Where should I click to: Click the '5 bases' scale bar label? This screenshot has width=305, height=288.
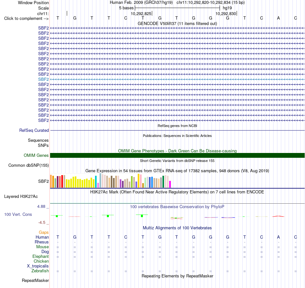tap(126, 8)
